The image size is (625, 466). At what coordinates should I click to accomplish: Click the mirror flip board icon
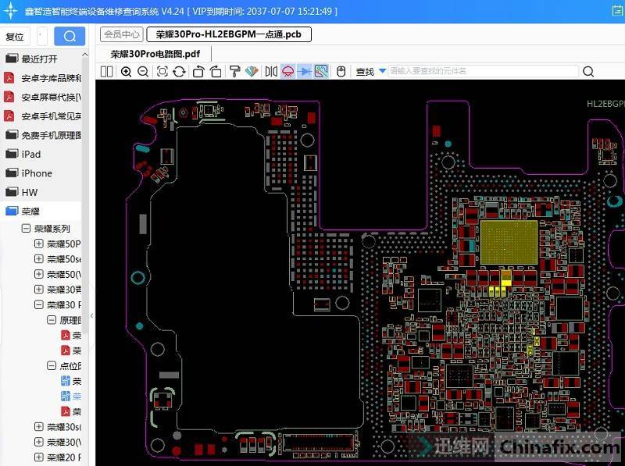pos(271,72)
